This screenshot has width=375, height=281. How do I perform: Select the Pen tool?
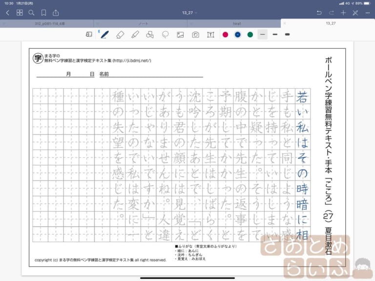tap(105, 35)
